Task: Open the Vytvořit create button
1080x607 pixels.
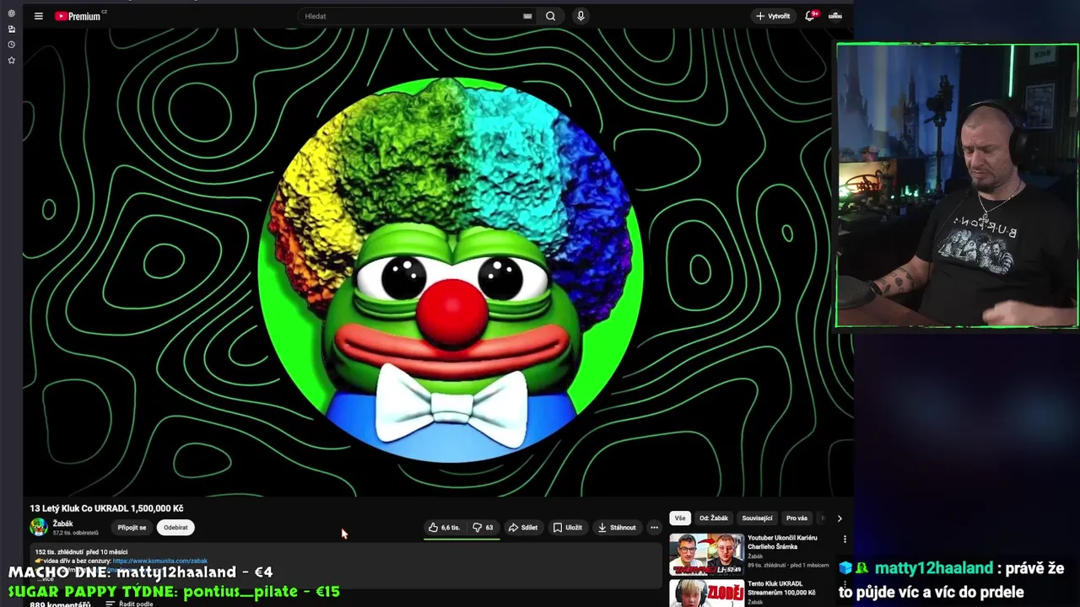Action: click(774, 16)
